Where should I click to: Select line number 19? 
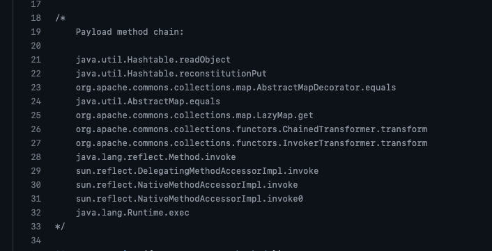(36, 32)
